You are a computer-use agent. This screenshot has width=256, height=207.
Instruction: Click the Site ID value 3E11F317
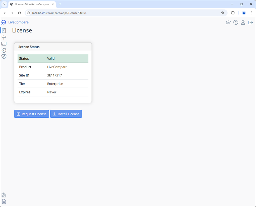tap(55, 75)
